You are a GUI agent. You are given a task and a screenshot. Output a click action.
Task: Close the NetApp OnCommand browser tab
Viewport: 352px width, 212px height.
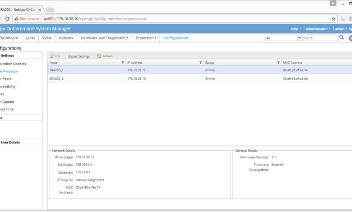click(x=40, y=9)
